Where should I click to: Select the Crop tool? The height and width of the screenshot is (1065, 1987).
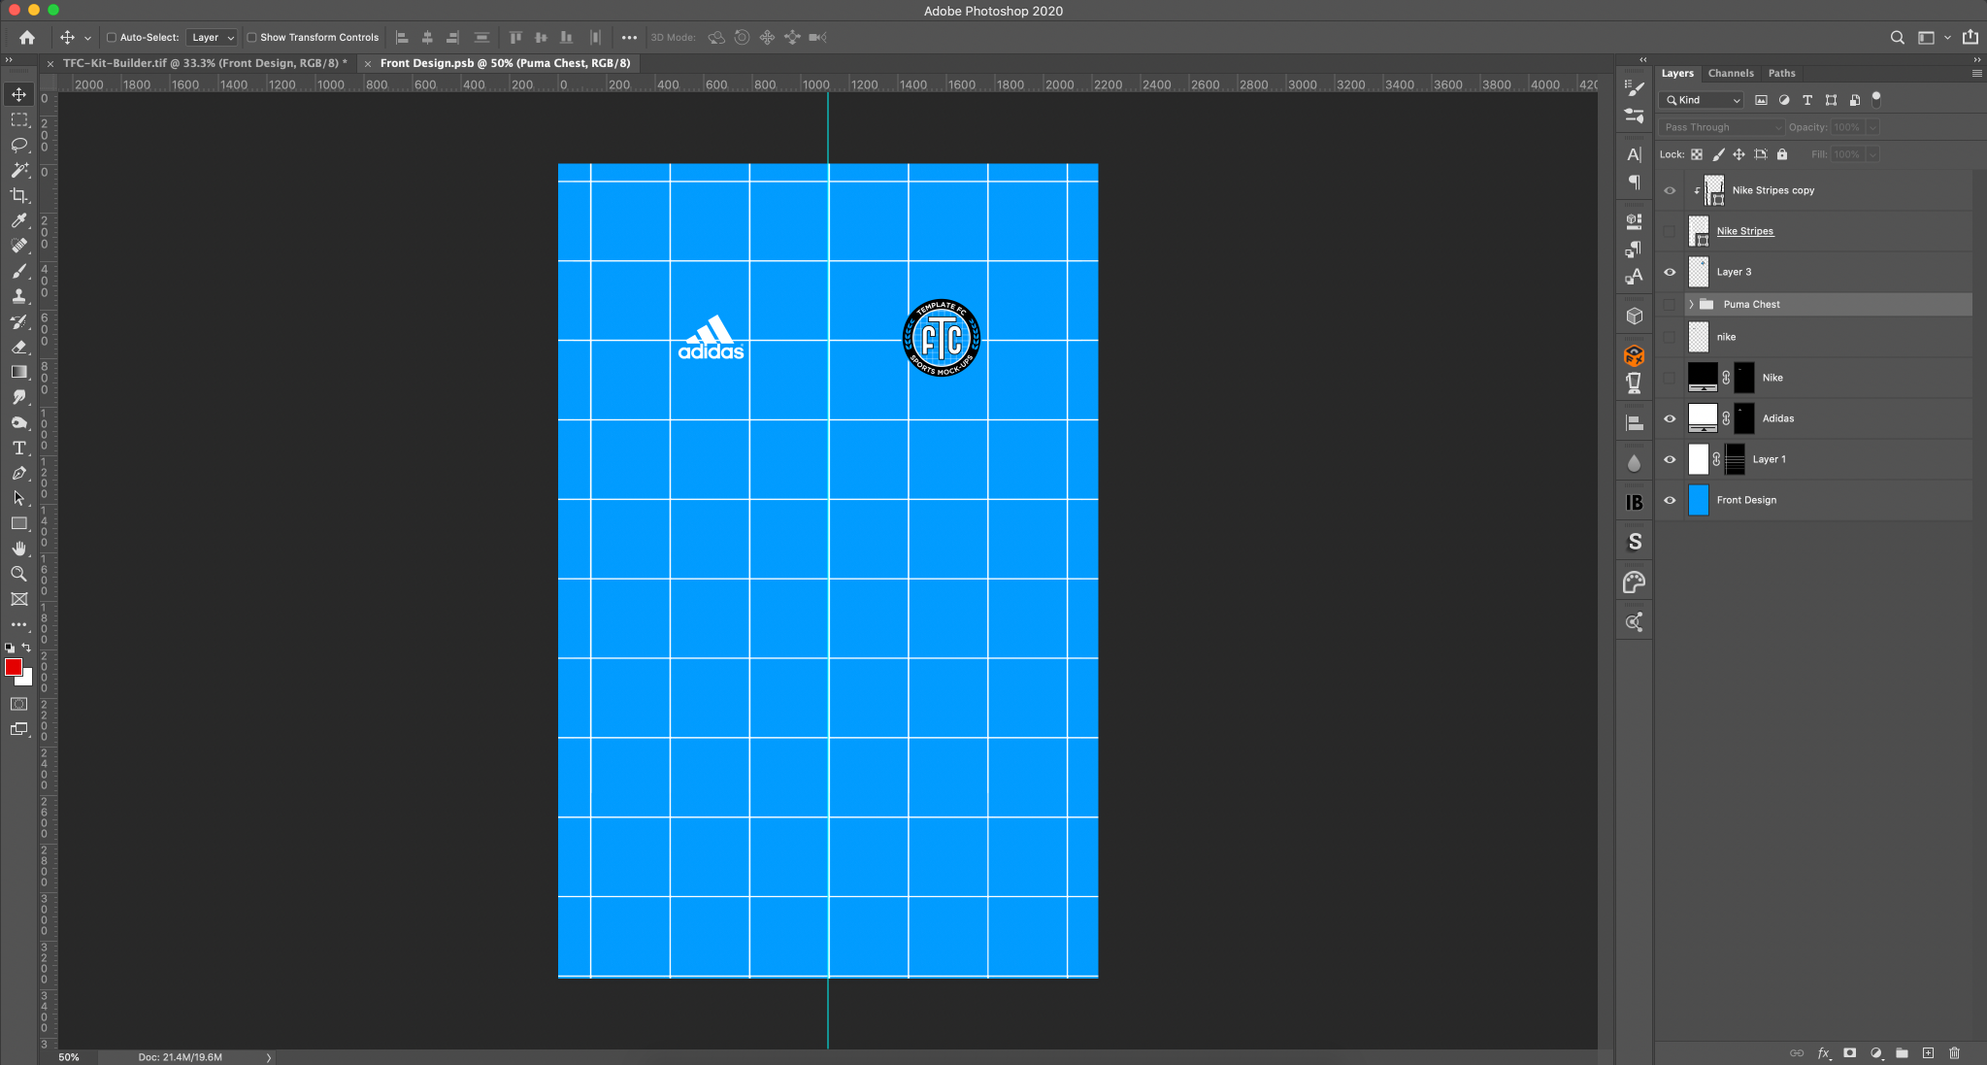[x=18, y=195]
